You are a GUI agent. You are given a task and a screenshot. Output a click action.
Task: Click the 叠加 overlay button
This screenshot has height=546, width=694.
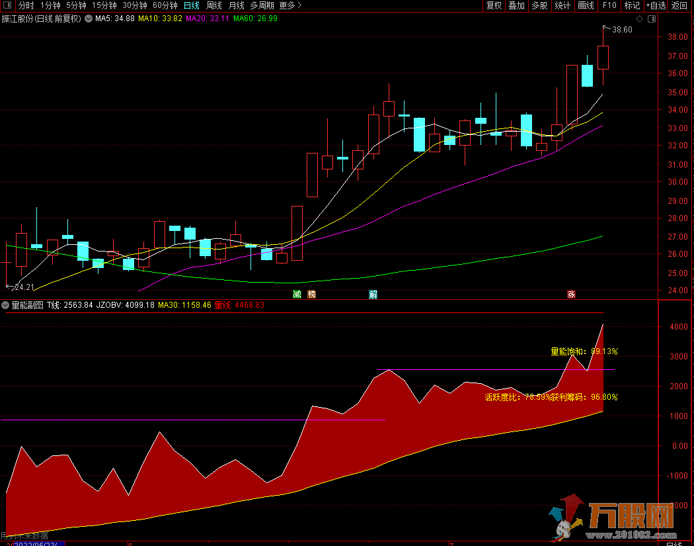coord(516,5)
